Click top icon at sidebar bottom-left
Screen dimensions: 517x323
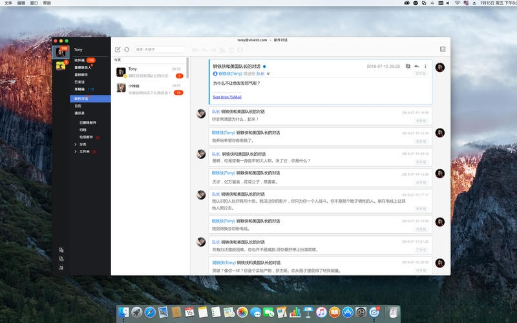click(61, 250)
